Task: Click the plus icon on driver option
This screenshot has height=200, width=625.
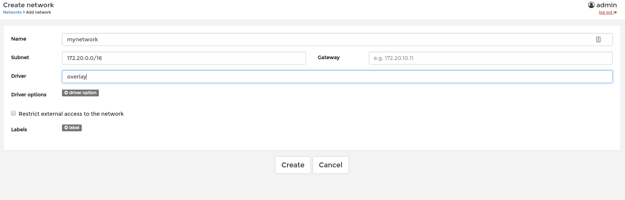Action: (x=66, y=93)
